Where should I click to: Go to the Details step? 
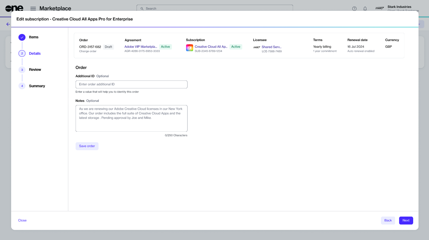coord(35,54)
